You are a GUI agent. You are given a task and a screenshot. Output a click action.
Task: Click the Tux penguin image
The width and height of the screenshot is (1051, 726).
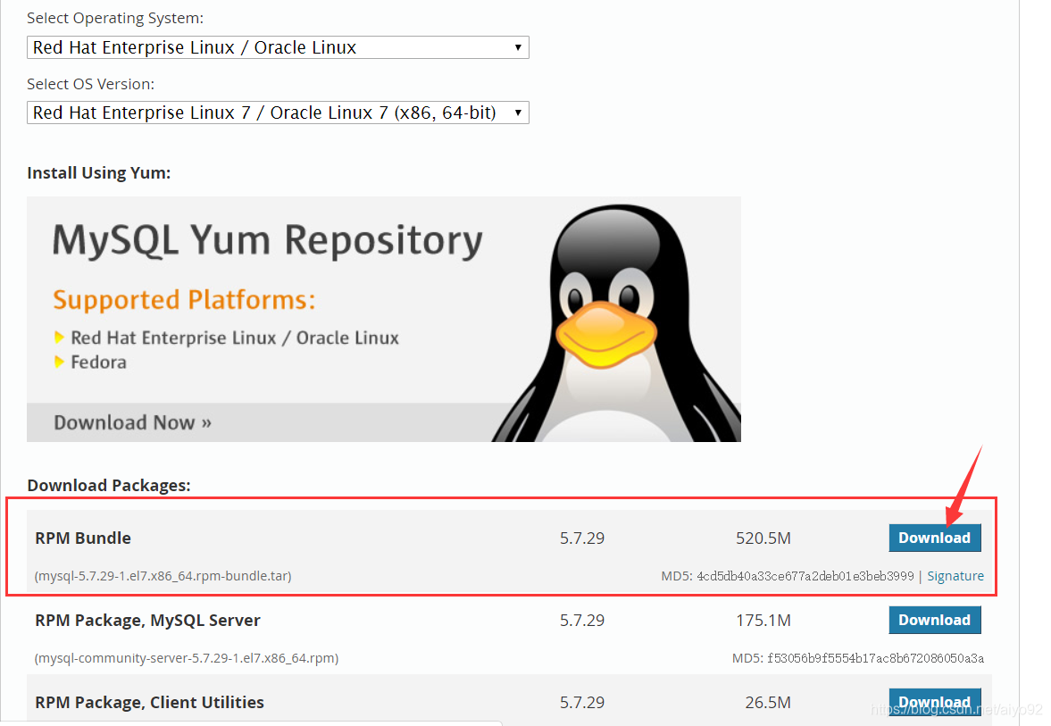click(x=617, y=323)
